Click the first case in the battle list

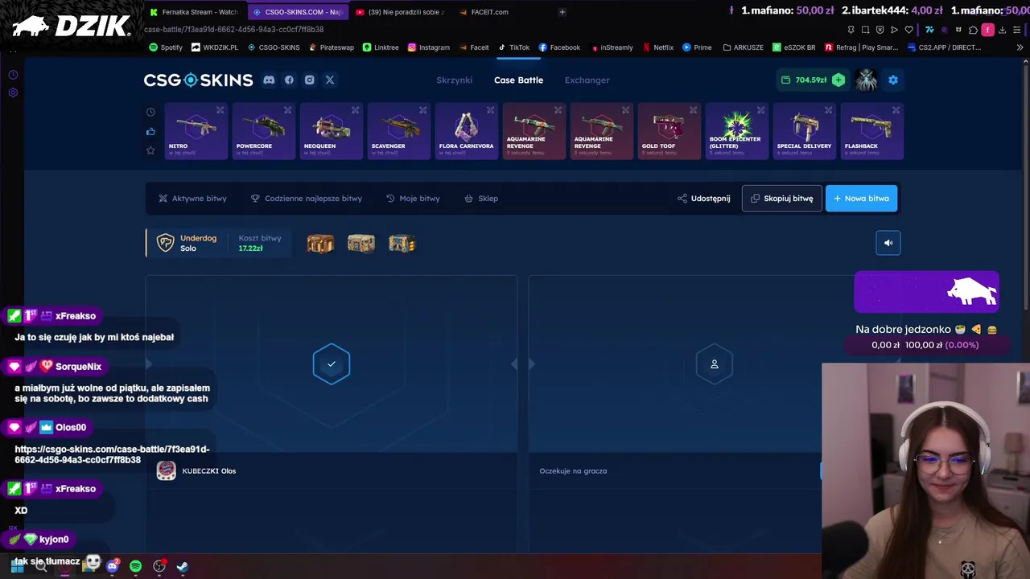point(319,243)
